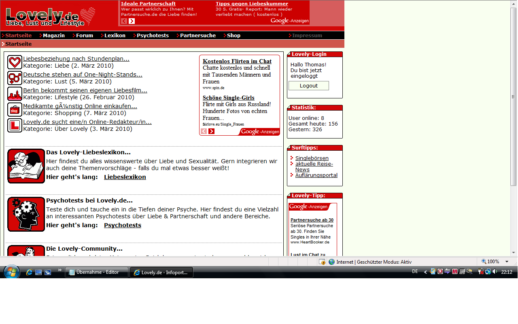Click the volume speaker tray icon
The height and width of the screenshot is (324, 518).
click(495, 272)
